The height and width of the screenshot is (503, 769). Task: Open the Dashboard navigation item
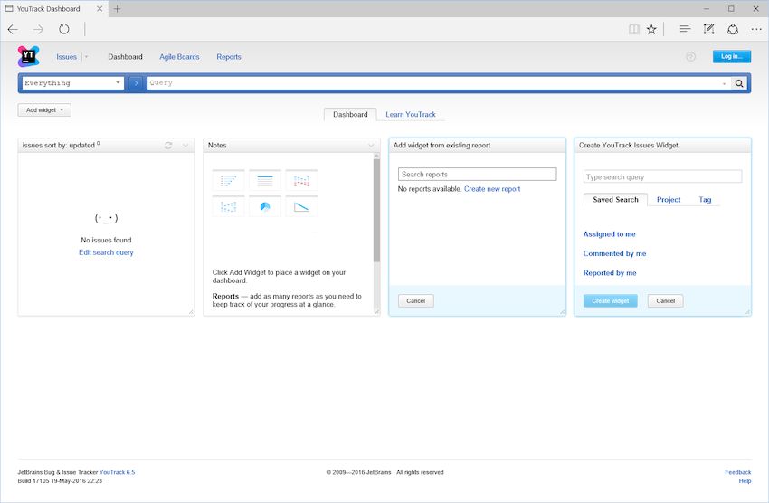point(125,57)
